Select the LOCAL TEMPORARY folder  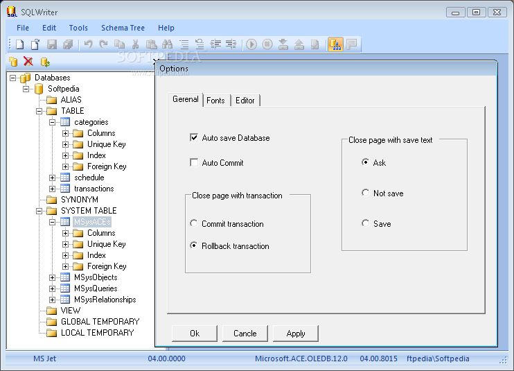(98, 333)
